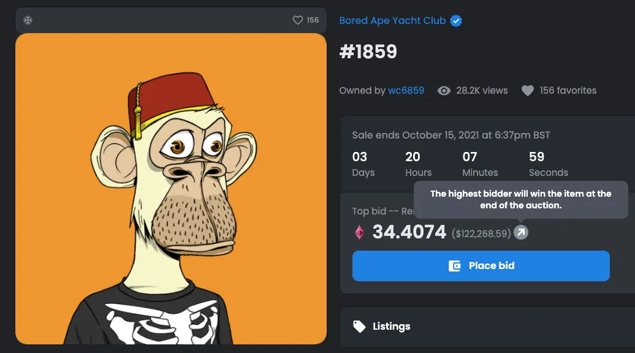Click the snowflake frozen-metadata icon
The height and width of the screenshot is (353, 635).
click(x=28, y=20)
